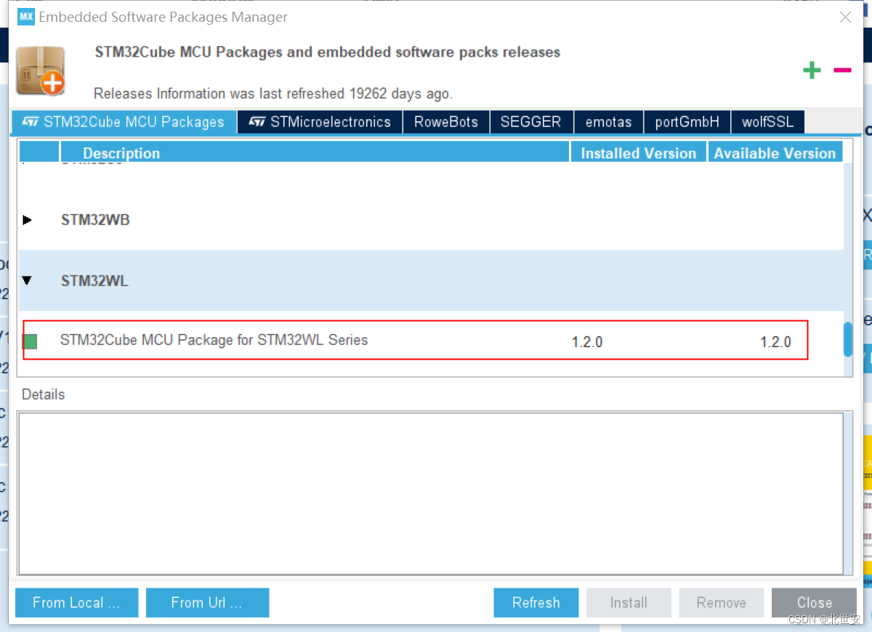
Task: Open the portGmbH tab
Action: (687, 122)
